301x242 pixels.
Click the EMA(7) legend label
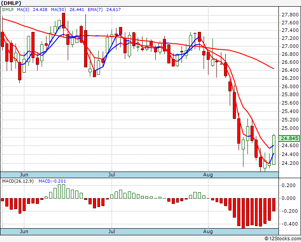95,9
